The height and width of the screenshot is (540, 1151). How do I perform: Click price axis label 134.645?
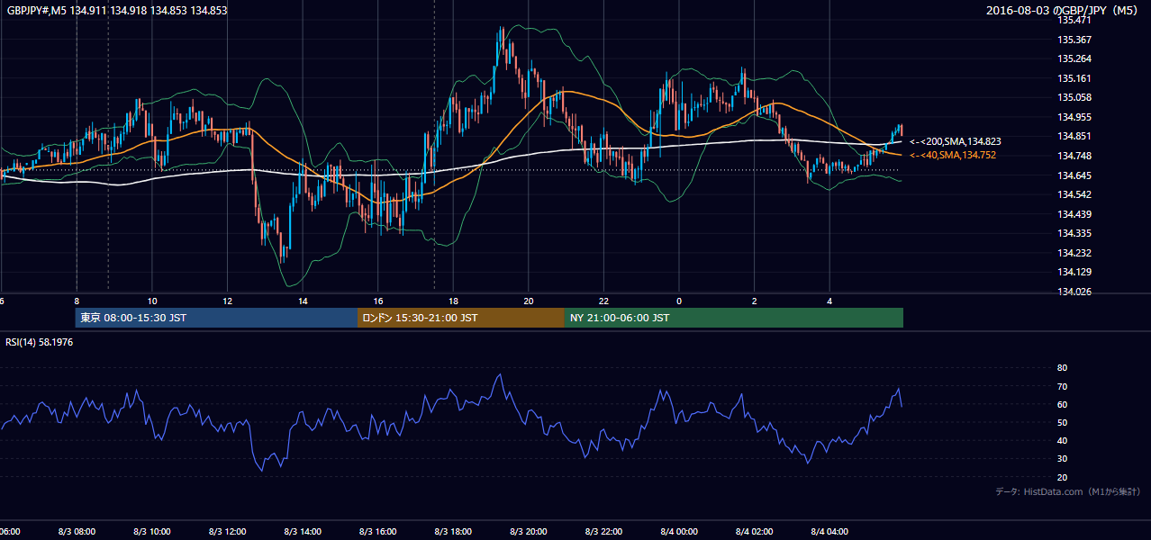coord(1074,175)
